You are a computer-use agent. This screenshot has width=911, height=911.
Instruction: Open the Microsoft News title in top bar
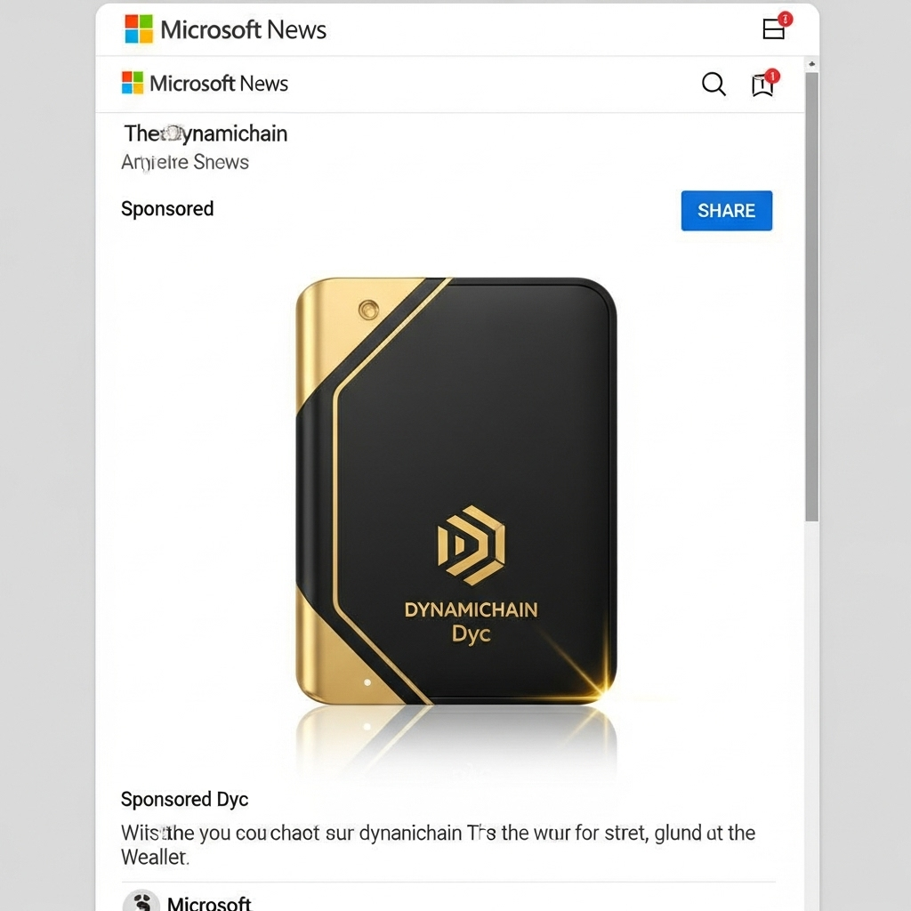click(243, 29)
